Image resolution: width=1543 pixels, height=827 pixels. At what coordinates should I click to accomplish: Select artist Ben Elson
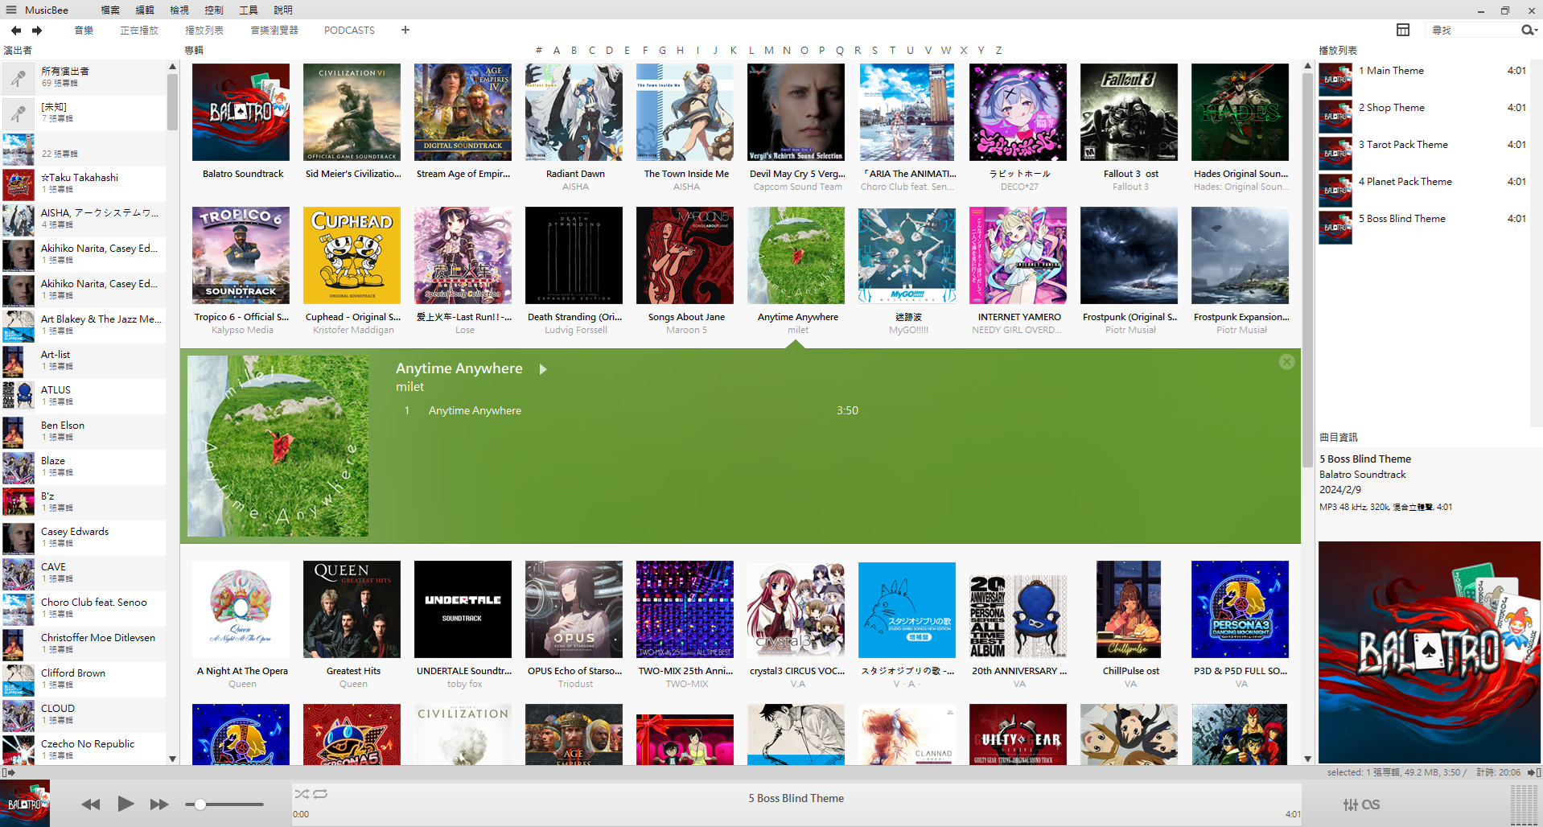click(83, 431)
